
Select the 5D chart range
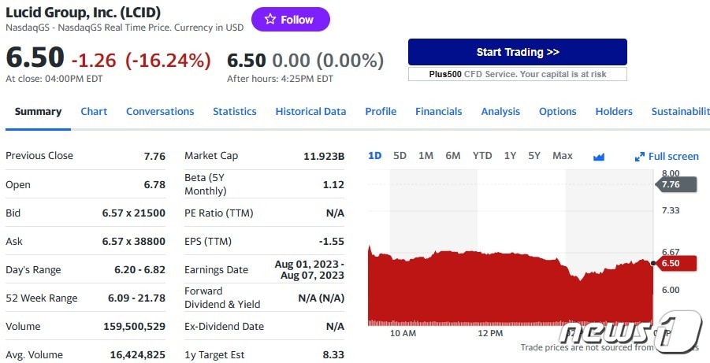pyautogui.click(x=400, y=156)
